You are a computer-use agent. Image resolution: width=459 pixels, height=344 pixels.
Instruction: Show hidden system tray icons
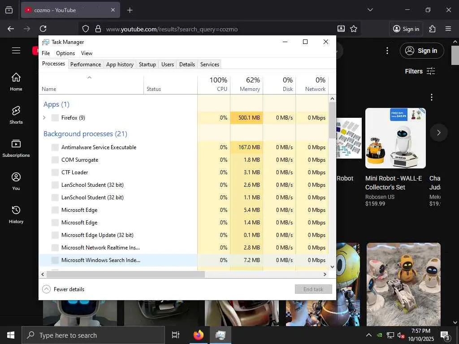(x=369, y=335)
